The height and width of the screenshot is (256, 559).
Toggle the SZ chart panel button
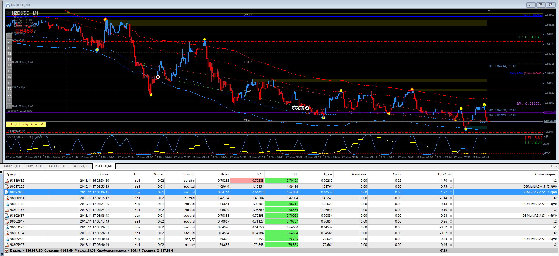click(9, 36)
